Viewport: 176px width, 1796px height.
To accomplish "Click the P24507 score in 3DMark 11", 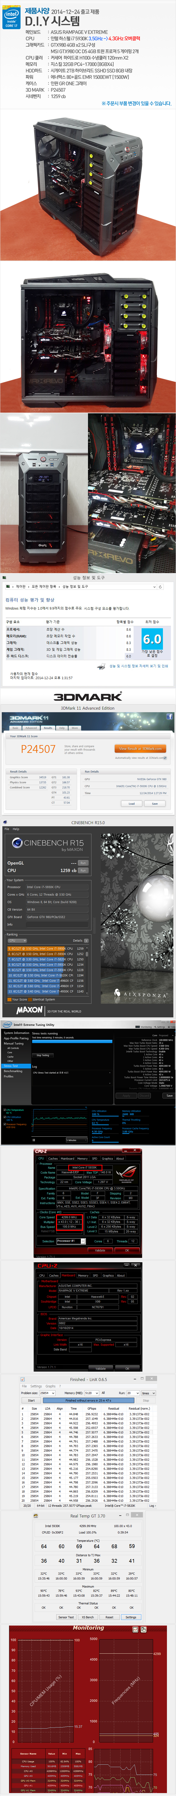I will pos(38,749).
